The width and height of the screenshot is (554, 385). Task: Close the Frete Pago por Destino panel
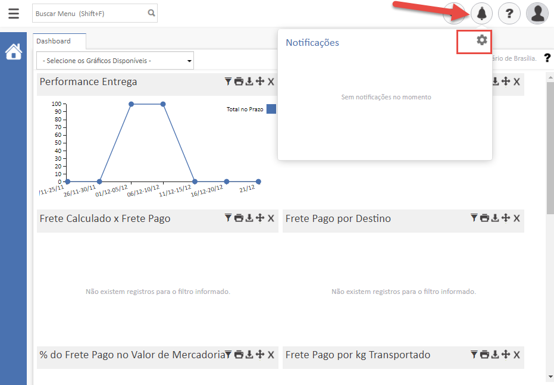click(517, 218)
